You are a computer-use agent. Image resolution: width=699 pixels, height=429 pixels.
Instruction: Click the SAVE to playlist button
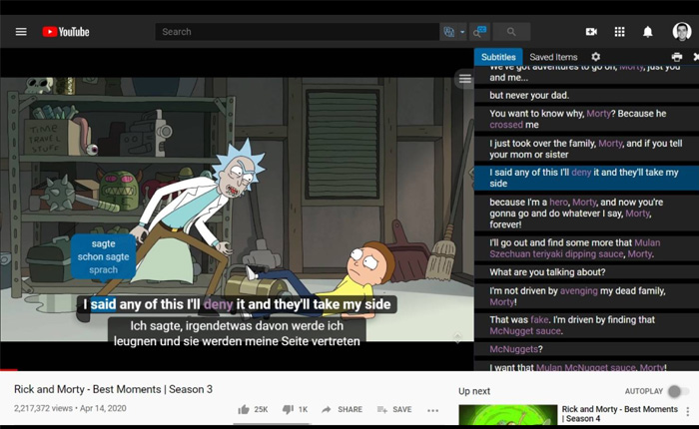pos(394,409)
